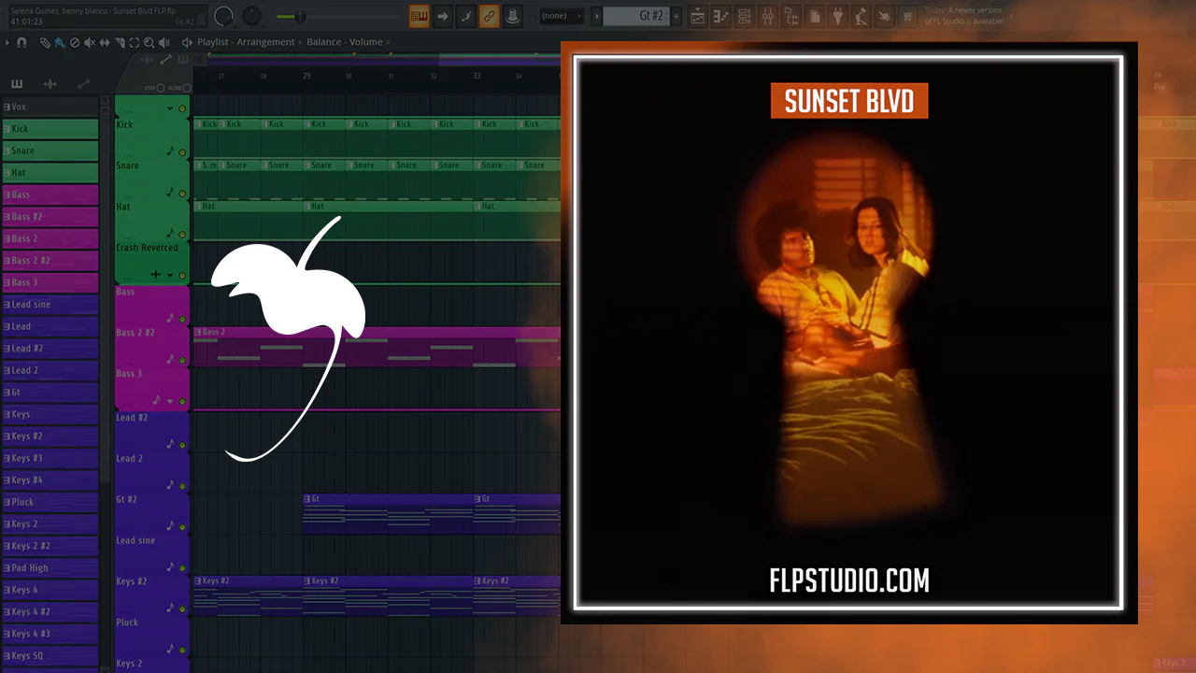Select the Mute tool

90,43
